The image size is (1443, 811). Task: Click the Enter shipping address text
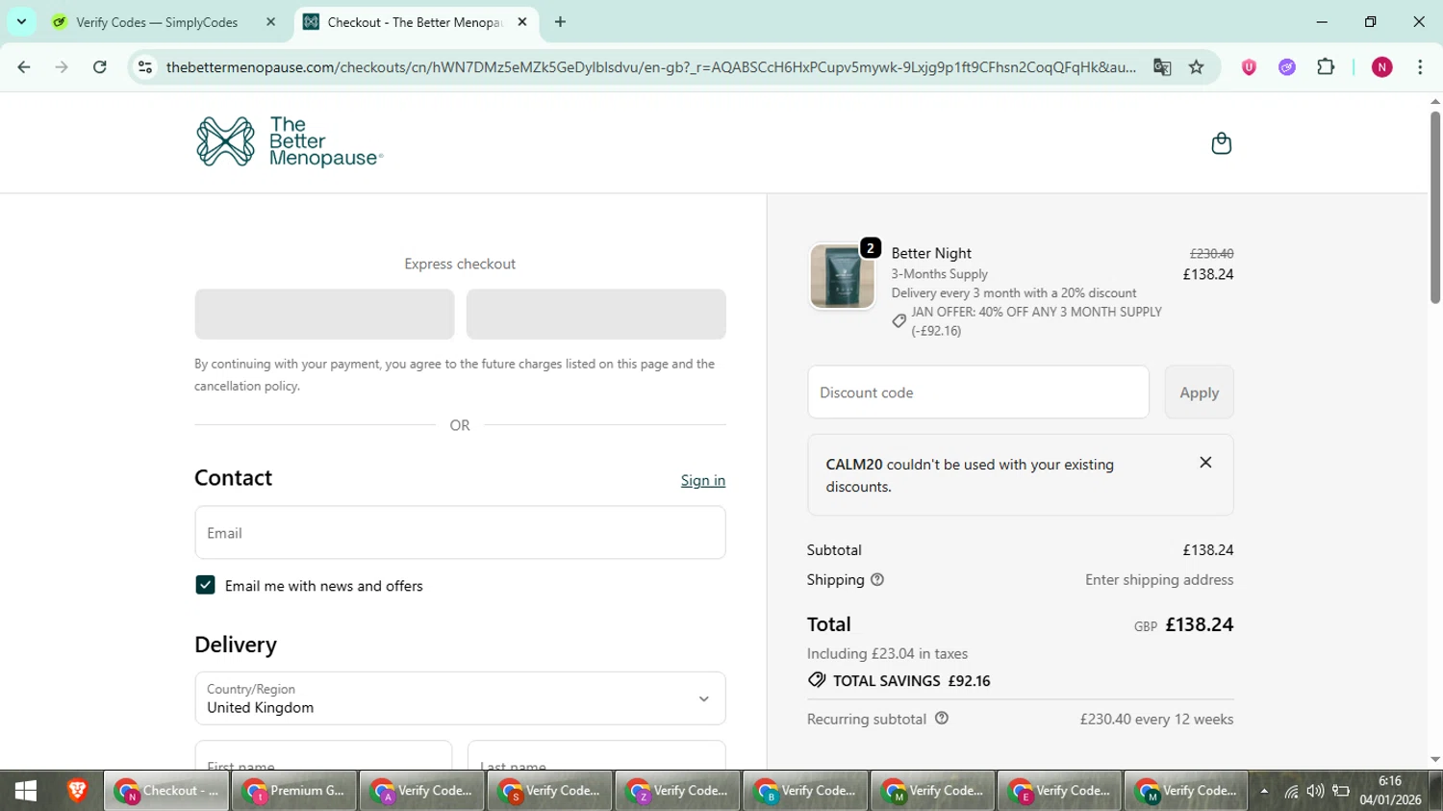[x=1159, y=579]
